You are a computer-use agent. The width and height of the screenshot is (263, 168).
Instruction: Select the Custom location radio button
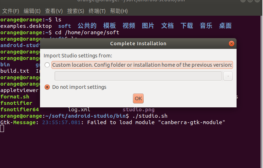tap(47, 65)
